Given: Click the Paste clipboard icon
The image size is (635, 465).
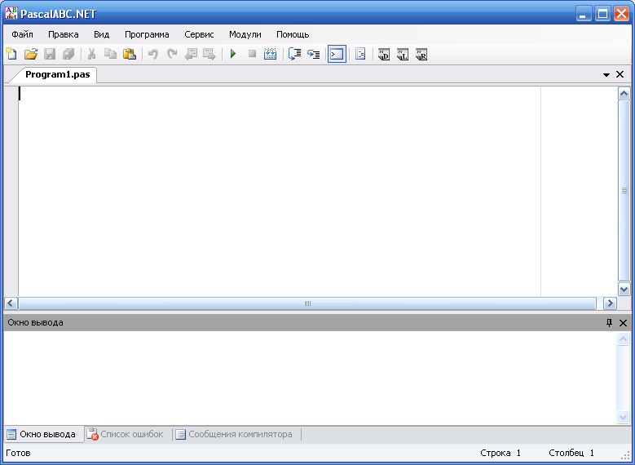Looking at the screenshot, I should coord(129,55).
